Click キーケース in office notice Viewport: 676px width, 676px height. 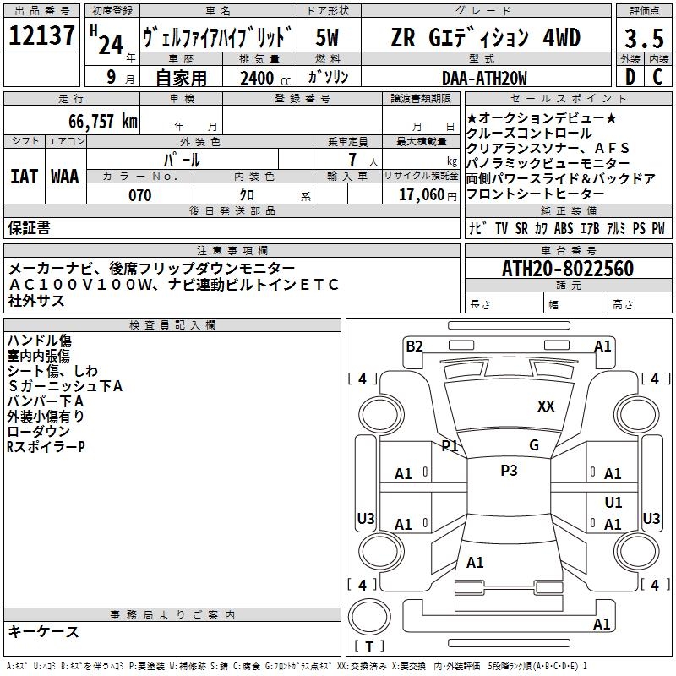click(x=44, y=631)
